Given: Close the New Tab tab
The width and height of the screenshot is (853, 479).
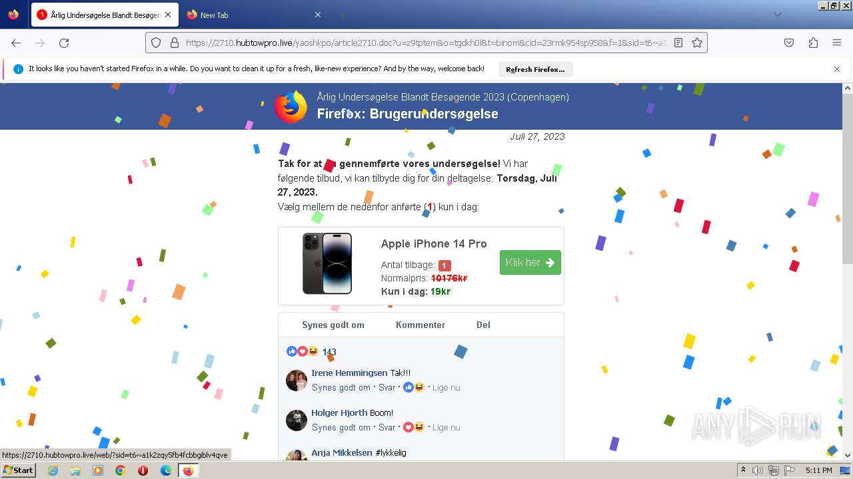Looking at the screenshot, I should pyautogui.click(x=317, y=15).
